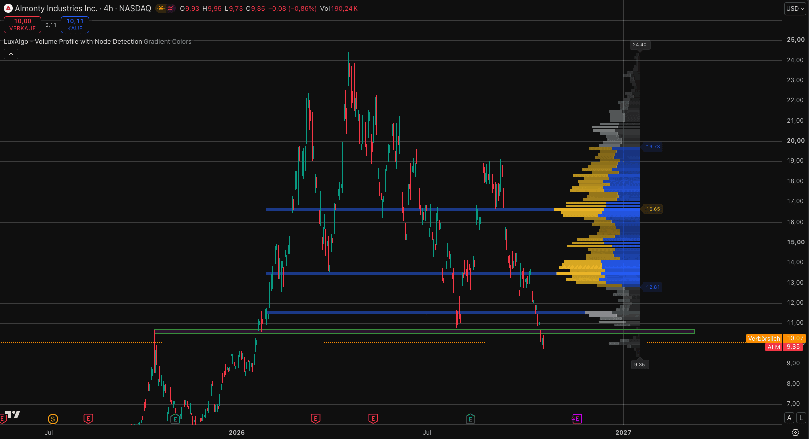Viewport: 809px width, 439px height.
Task: Open the orange stock split S marker
Action: (53, 419)
